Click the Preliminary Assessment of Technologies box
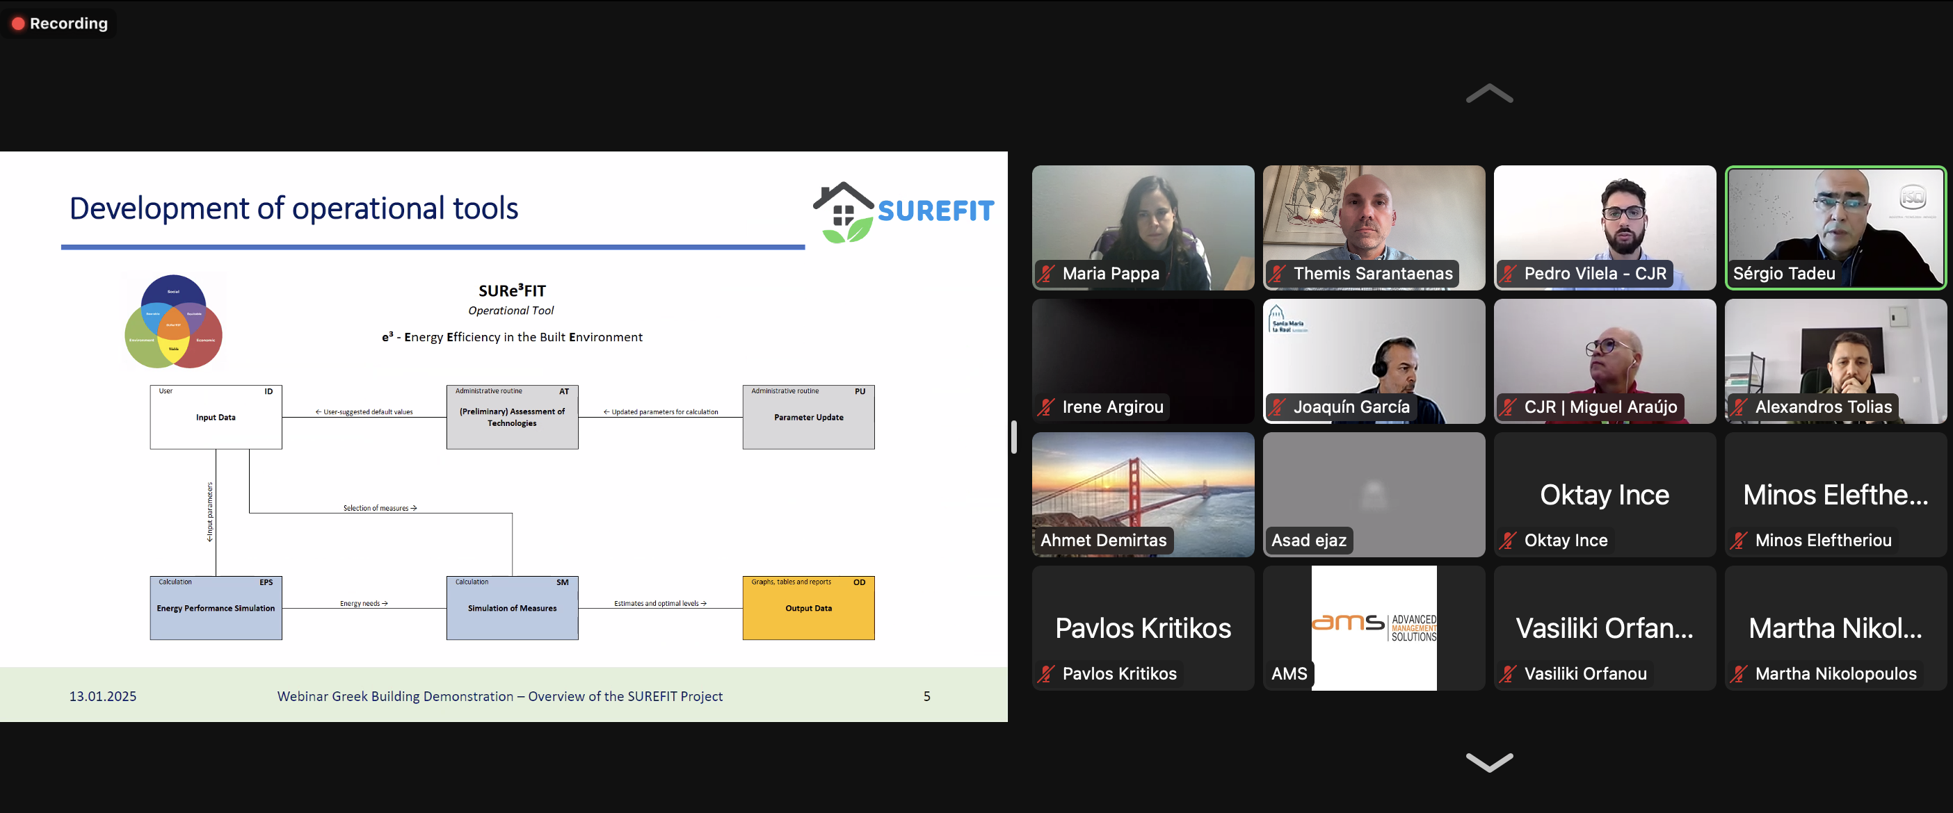The image size is (1953, 813). click(x=513, y=417)
